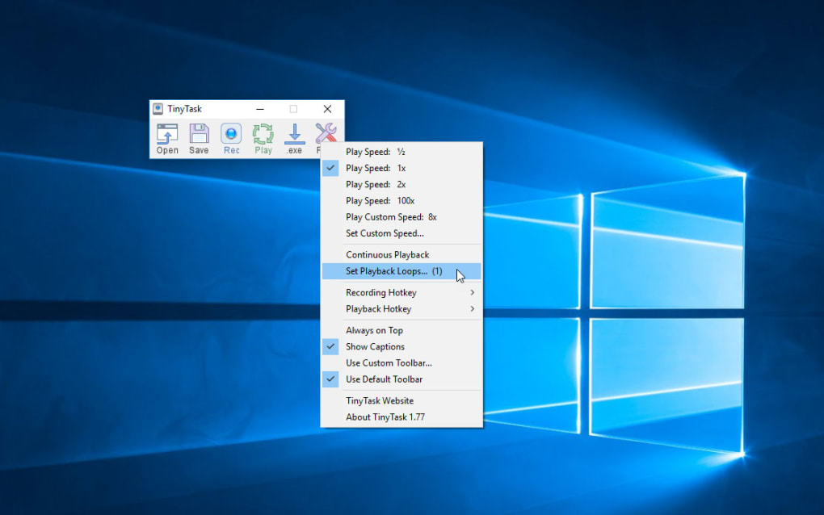Open Set Custom Speed dialog
This screenshot has width=824, height=515.
pyautogui.click(x=385, y=233)
